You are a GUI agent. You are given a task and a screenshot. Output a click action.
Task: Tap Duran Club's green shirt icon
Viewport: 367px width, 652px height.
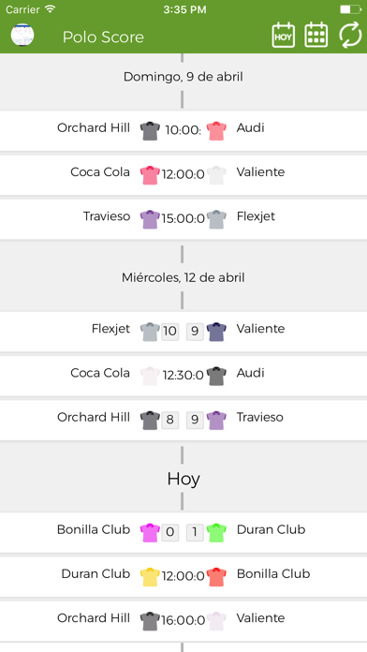[216, 532]
